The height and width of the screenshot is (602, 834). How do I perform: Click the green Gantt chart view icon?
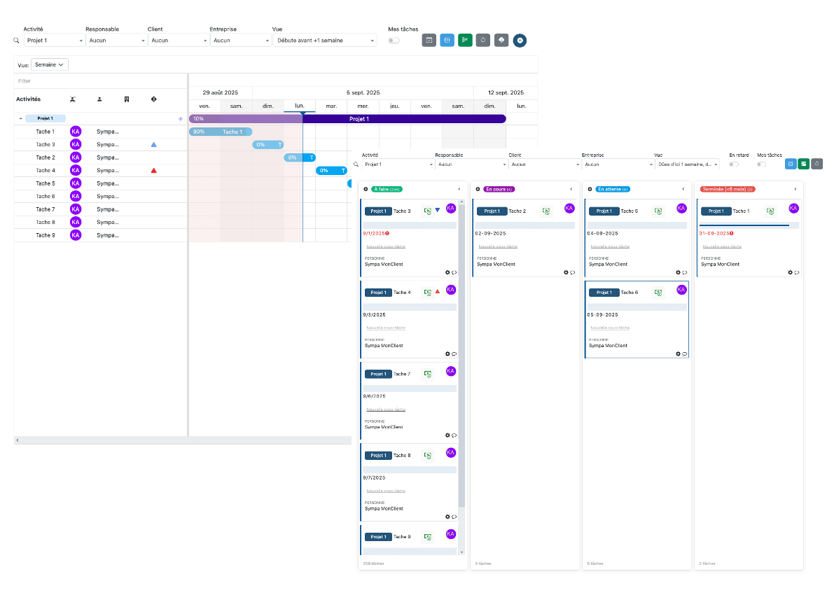[465, 41]
